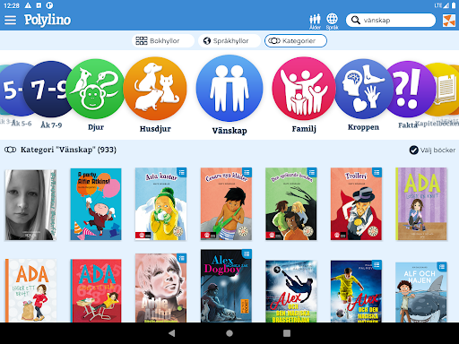Open the hamburger navigation menu
This screenshot has height=344, width=459.
10,20
